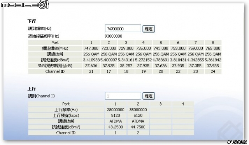
Task: Click signal strength value 5.343161
Action: coord(126,60)
